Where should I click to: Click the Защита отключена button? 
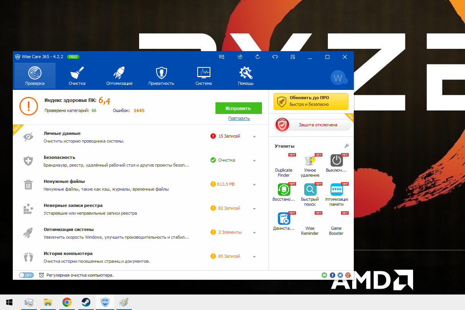pyautogui.click(x=313, y=125)
